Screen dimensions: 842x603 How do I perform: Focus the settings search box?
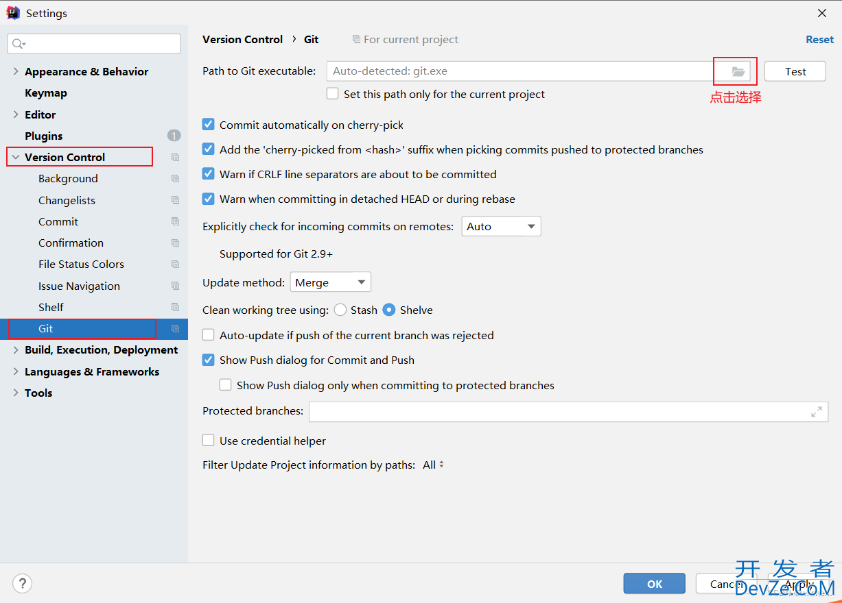(x=94, y=44)
